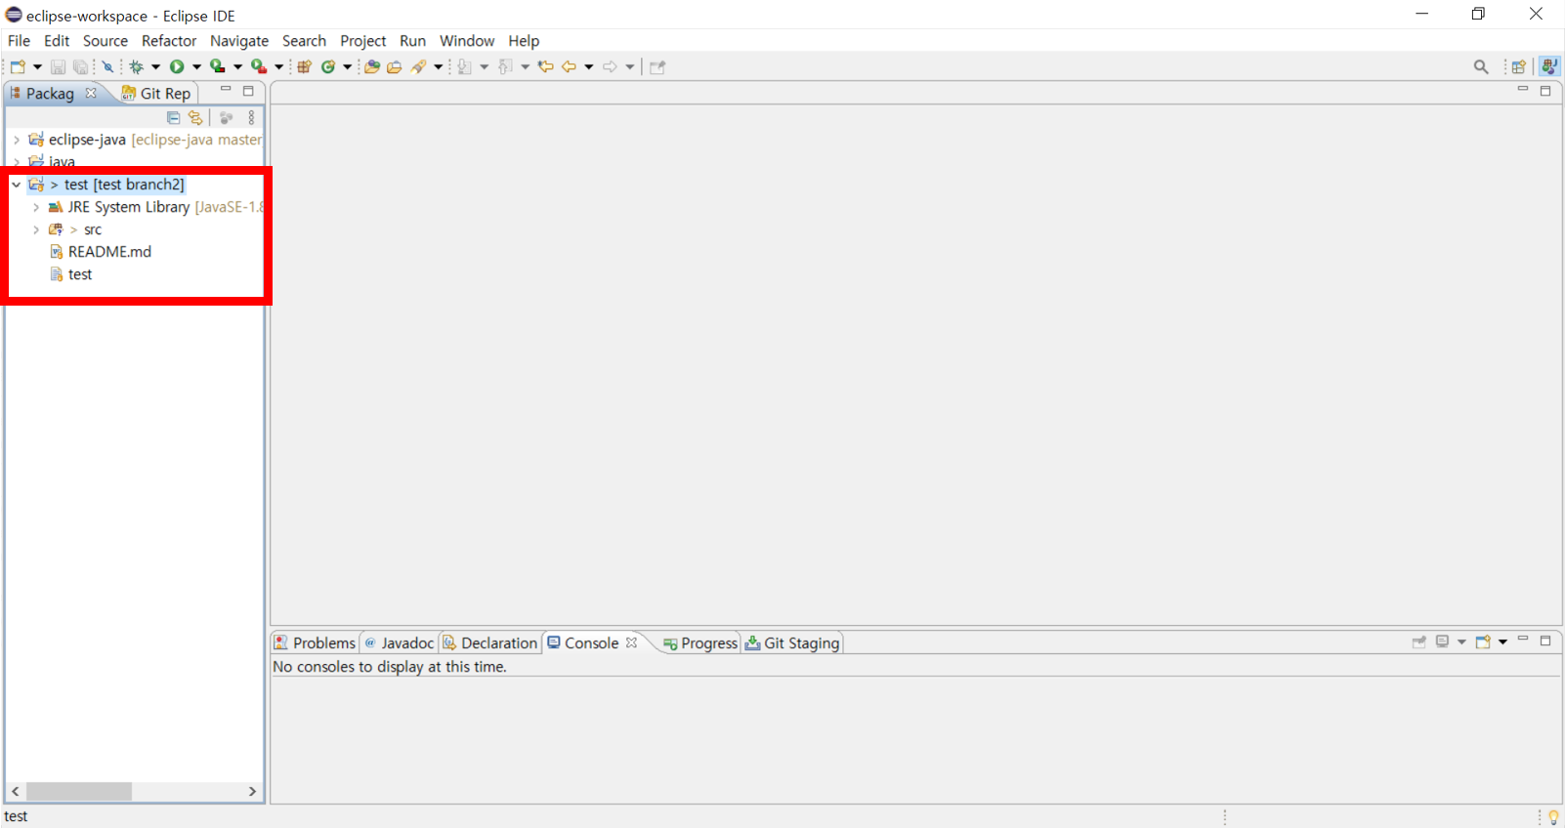Screen dimensions: 1565x828
Task: Click the Save All toolbar icon
Action: click(x=81, y=66)
